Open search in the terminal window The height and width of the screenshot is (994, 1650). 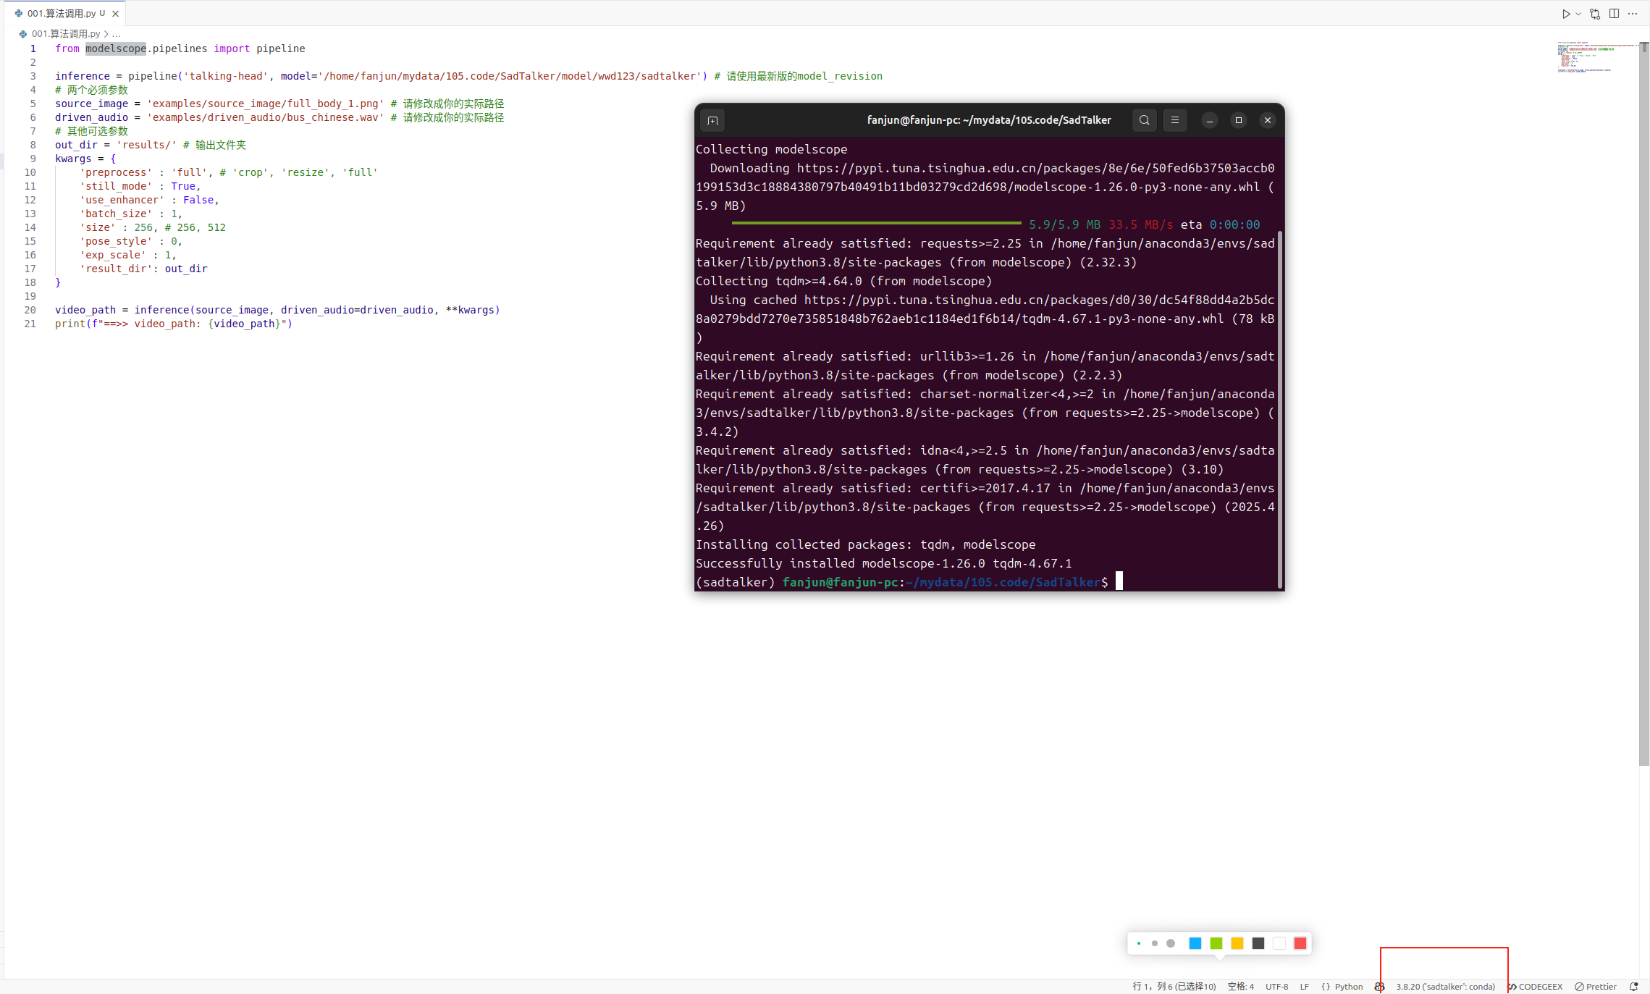click(x=1144, y=120)
